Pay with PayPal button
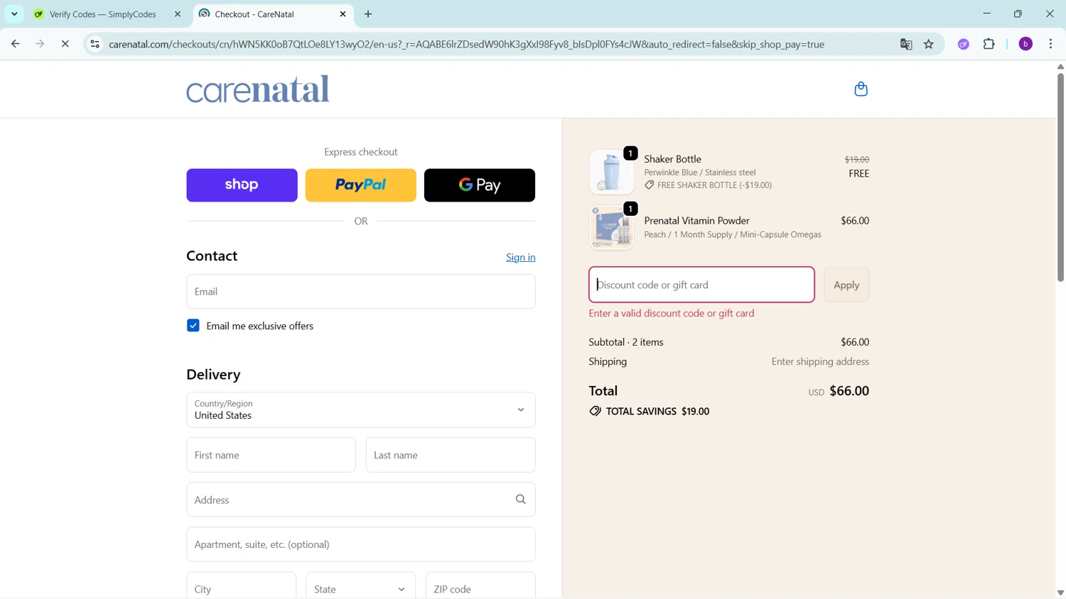This screenshot has height=599, width=1066. click(x=361, y=185)
